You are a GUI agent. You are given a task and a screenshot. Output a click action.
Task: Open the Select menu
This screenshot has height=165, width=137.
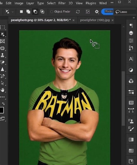51,3
